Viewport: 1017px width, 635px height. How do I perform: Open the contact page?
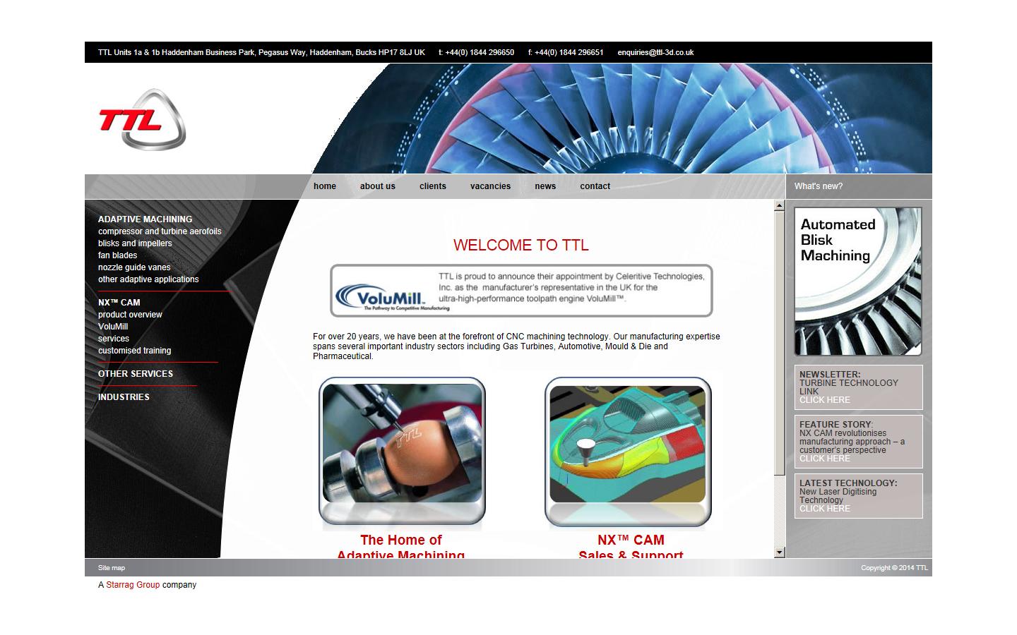[x=595, y=186]
